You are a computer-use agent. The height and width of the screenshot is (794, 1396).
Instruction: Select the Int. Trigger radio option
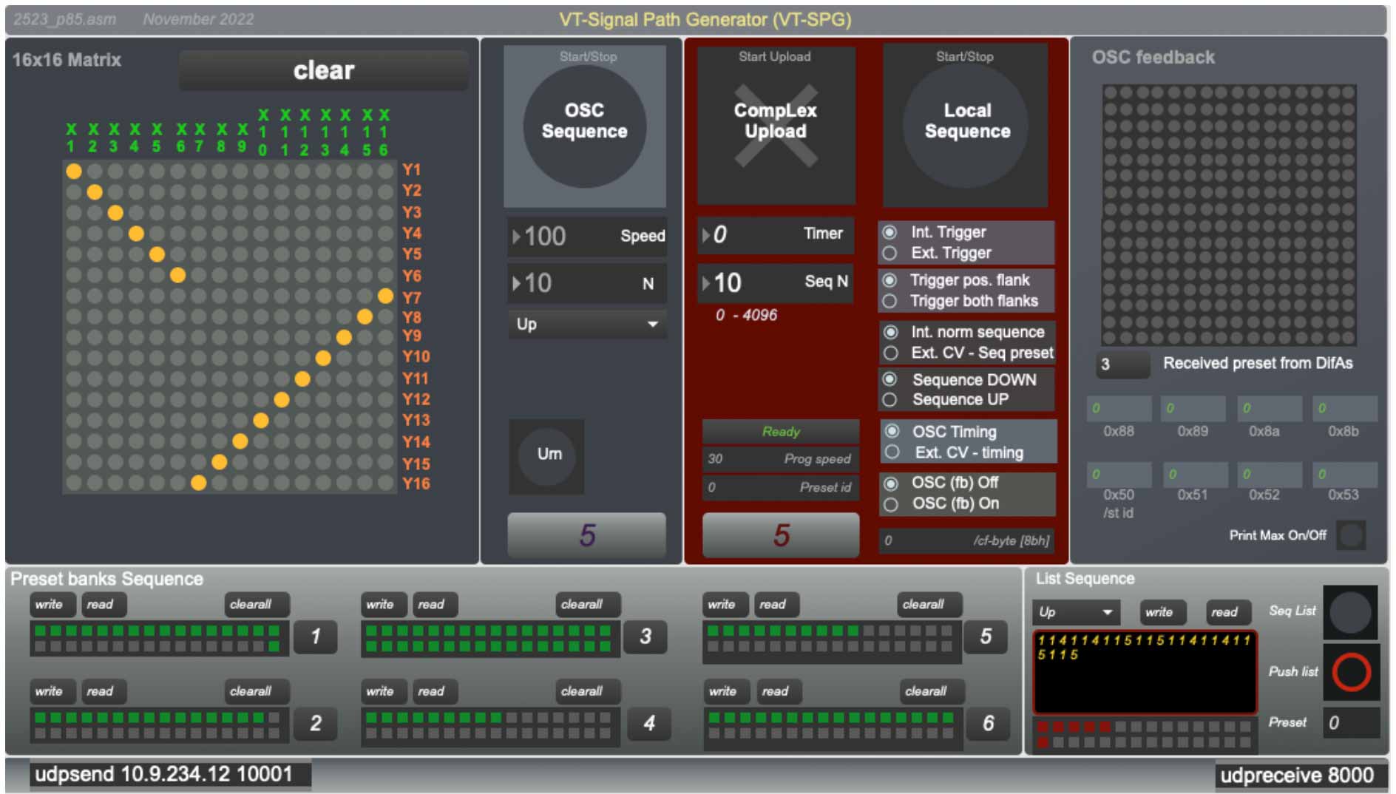890,232
